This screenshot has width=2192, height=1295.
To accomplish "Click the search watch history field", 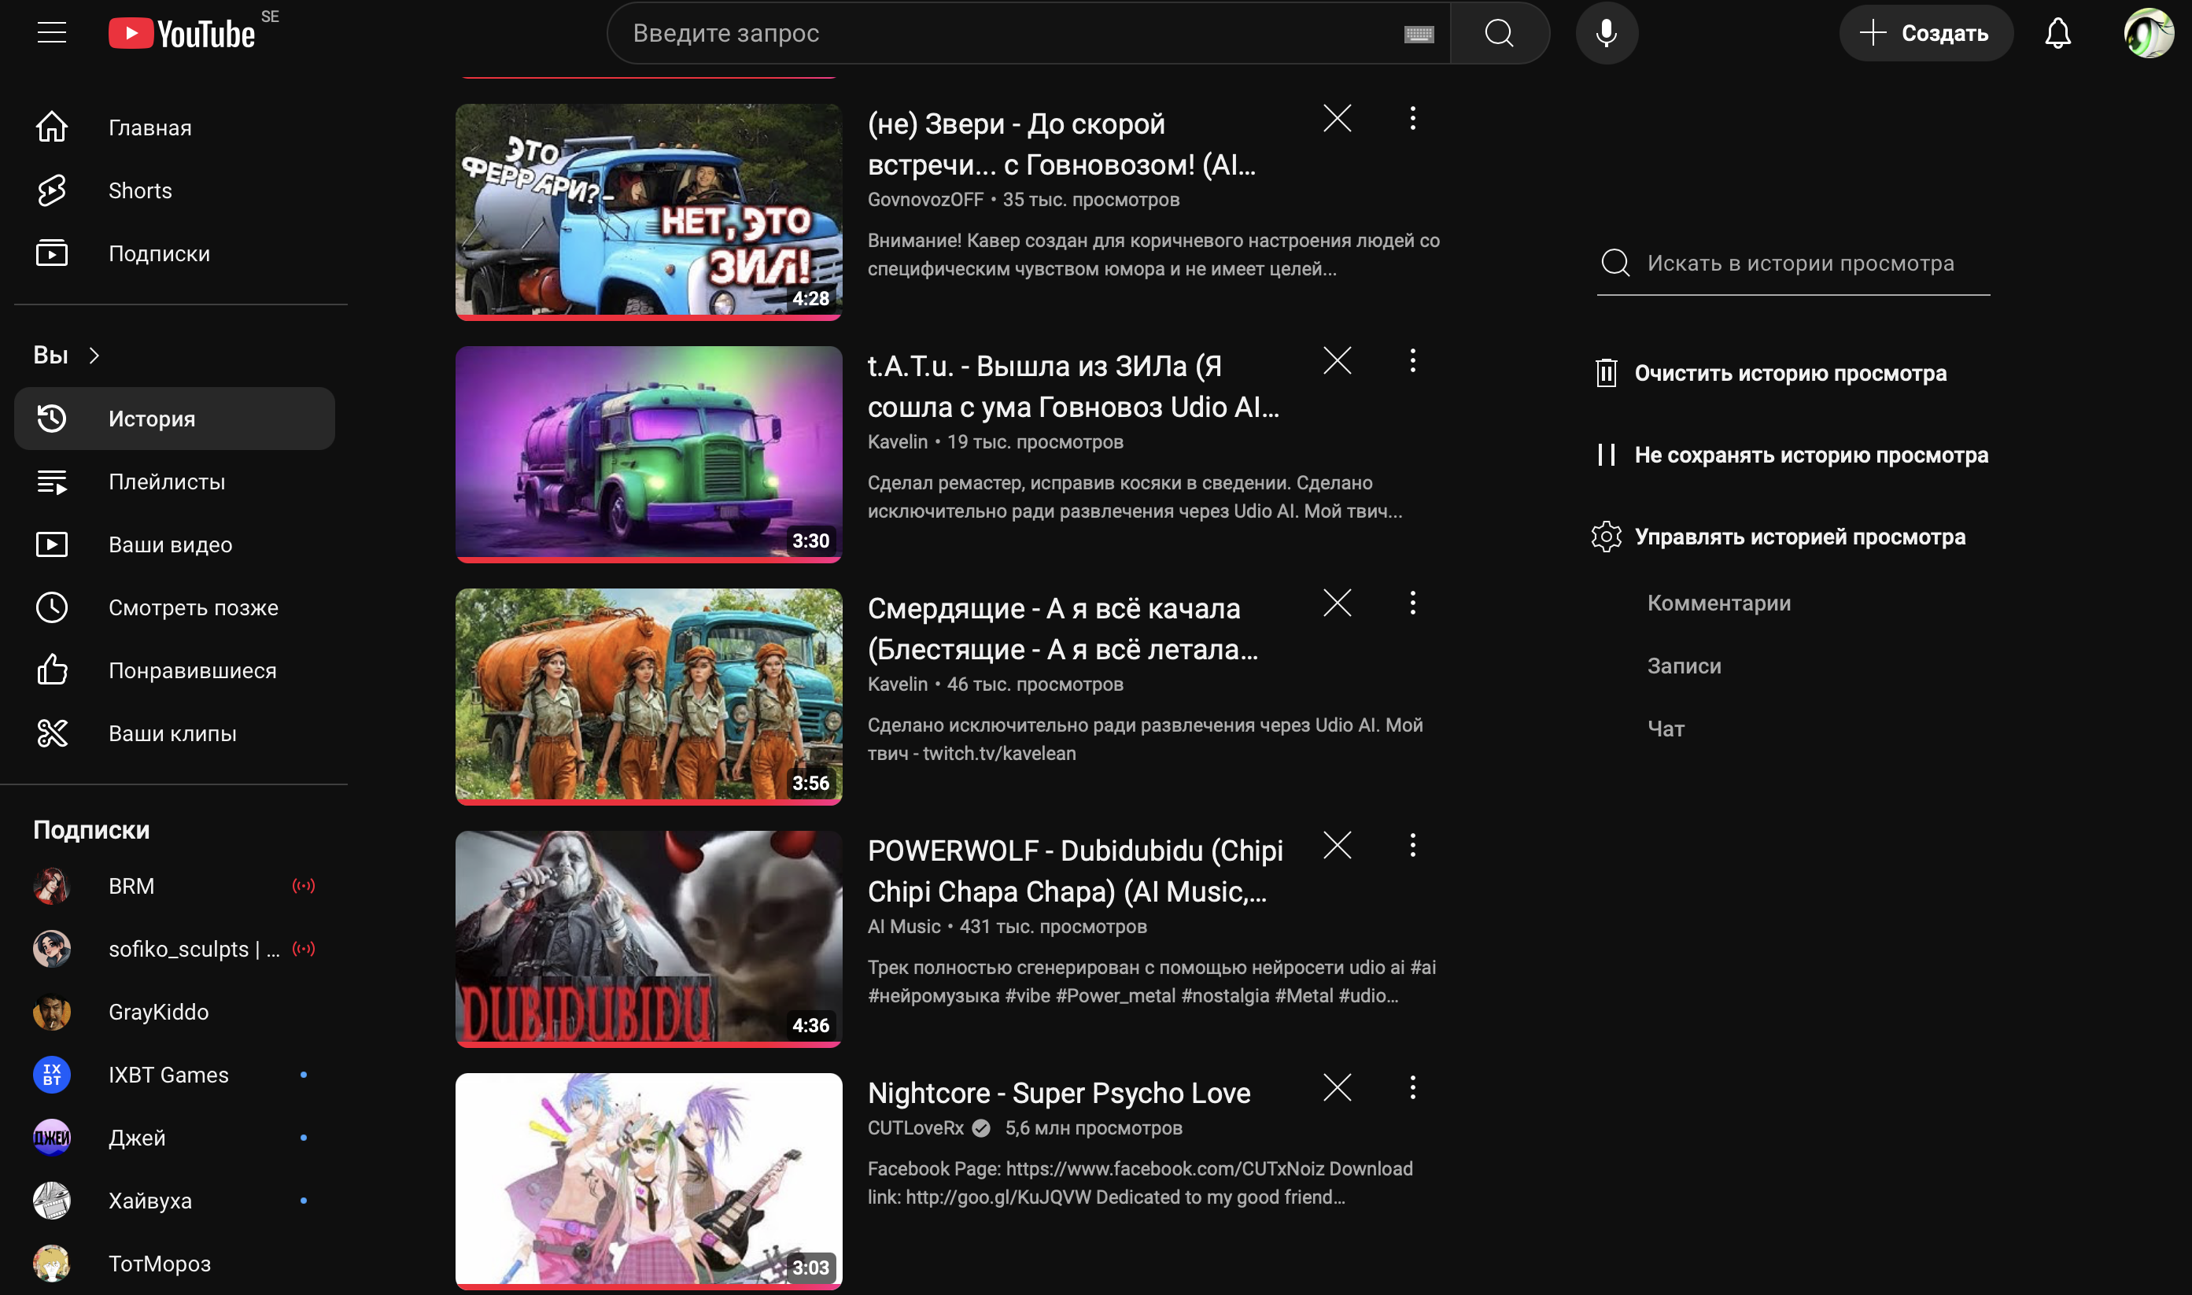I will (1799, 263).
